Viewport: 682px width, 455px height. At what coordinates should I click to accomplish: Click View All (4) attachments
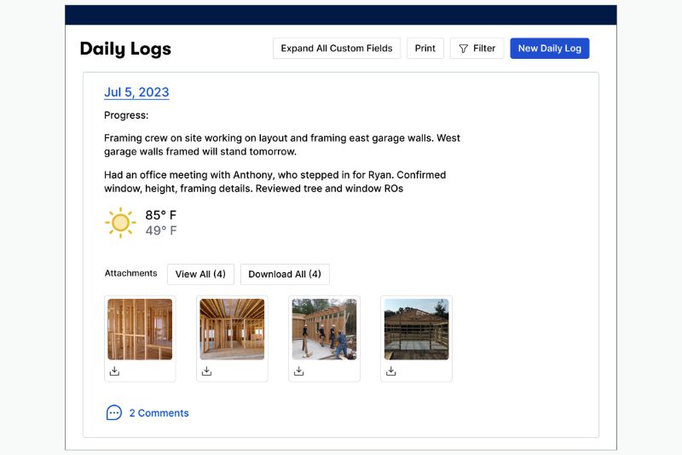point(200,274)
